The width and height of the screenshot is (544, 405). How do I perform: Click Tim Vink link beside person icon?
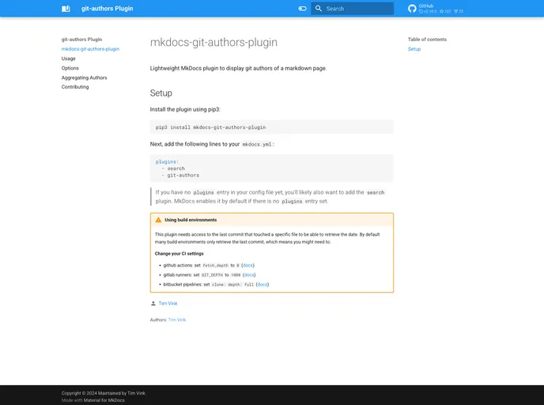click(x=168, y=303)
